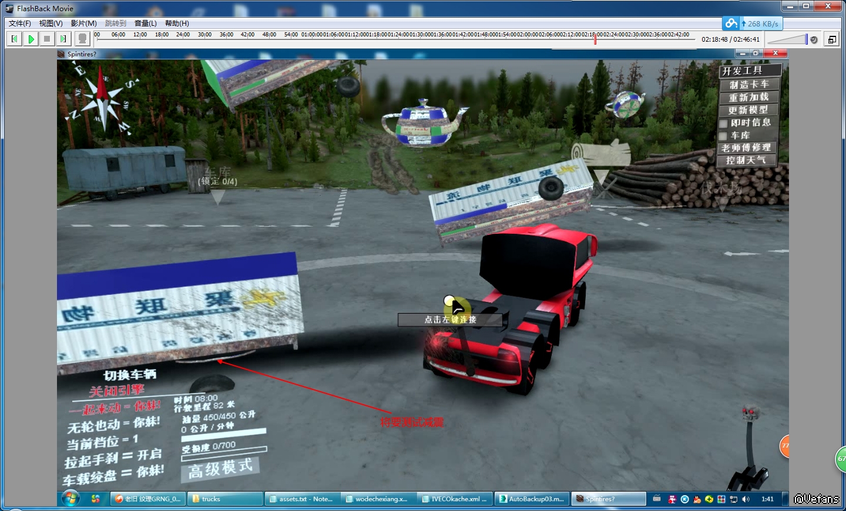Viewport: 846px width, 511px height.
Task: Open the 影片(M) menu
Action: tap(83, 23)
